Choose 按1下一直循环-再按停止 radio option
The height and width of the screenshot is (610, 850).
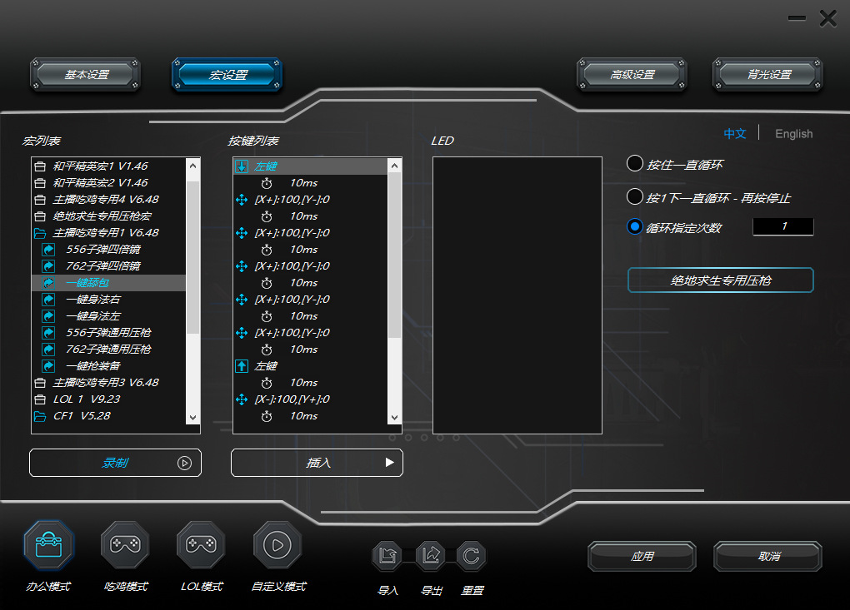(635, 196)
